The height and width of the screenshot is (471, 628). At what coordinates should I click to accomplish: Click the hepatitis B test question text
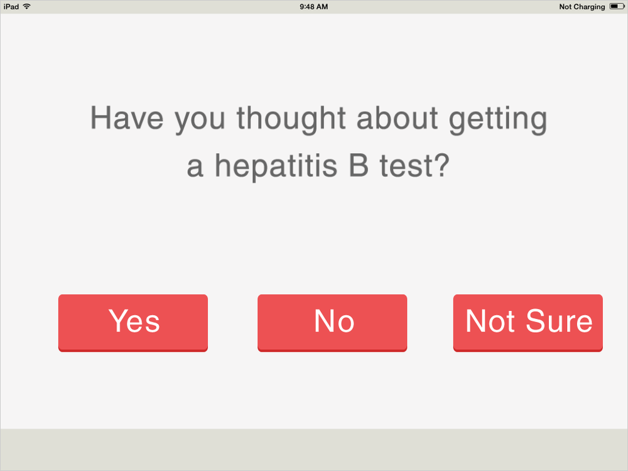coord(319,142)
